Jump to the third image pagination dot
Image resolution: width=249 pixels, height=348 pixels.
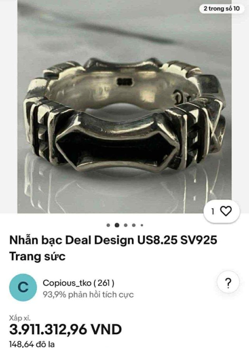[x=126, y=225]
